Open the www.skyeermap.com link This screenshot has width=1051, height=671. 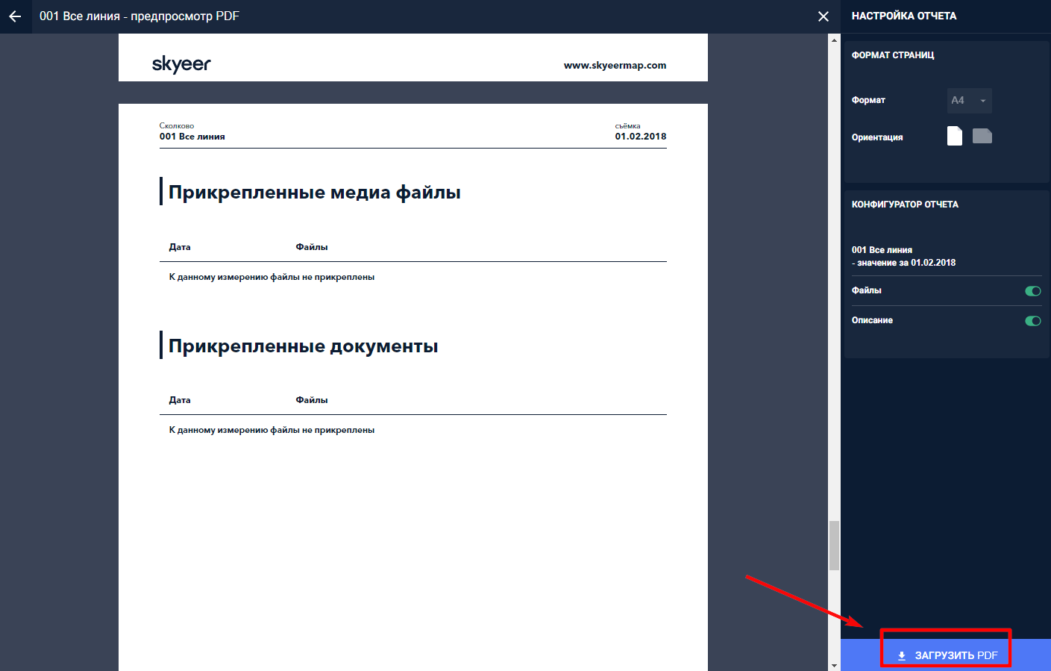tap(615, 66)
